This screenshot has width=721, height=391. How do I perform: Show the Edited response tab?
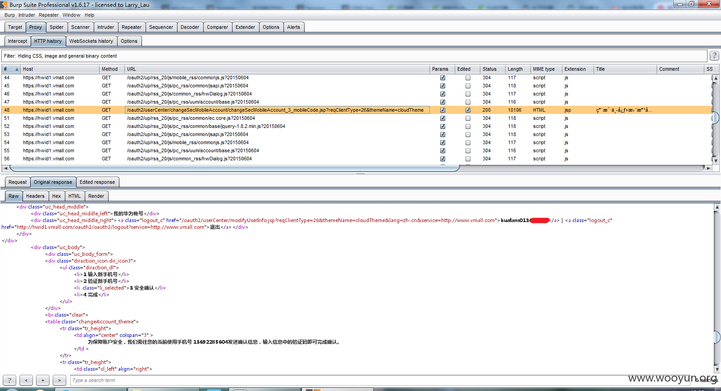tap(97, 182)
